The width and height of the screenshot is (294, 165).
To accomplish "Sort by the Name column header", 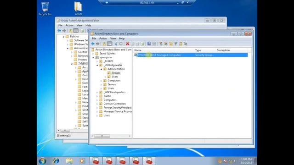I will [x=164, y=50].
